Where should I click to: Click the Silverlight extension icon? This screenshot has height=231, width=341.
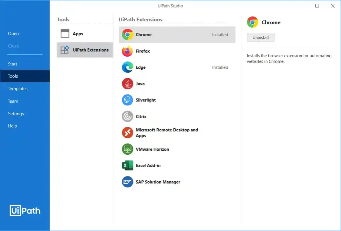tap(128, 100)
